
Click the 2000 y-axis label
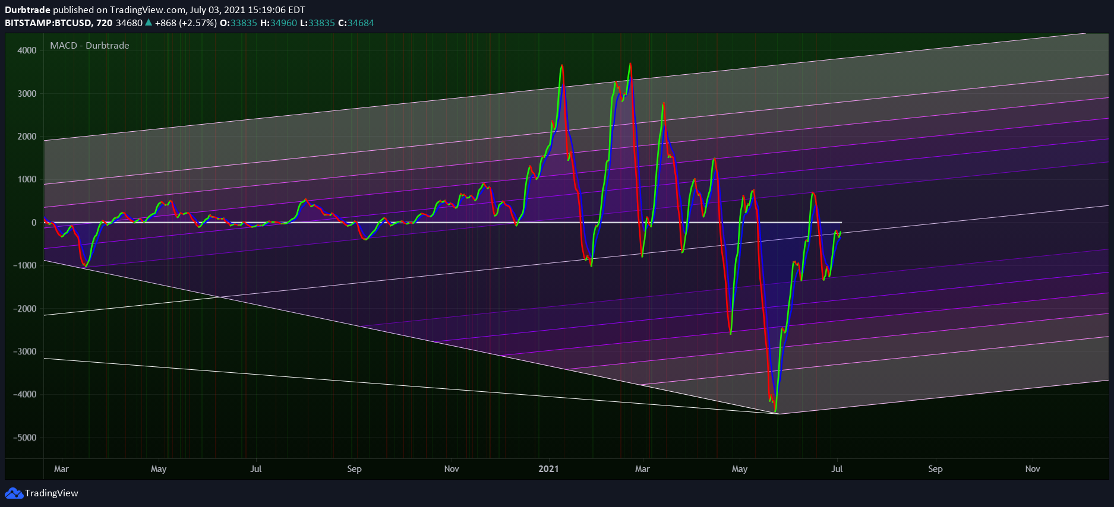pyautogui.click(x=27, y=137)
